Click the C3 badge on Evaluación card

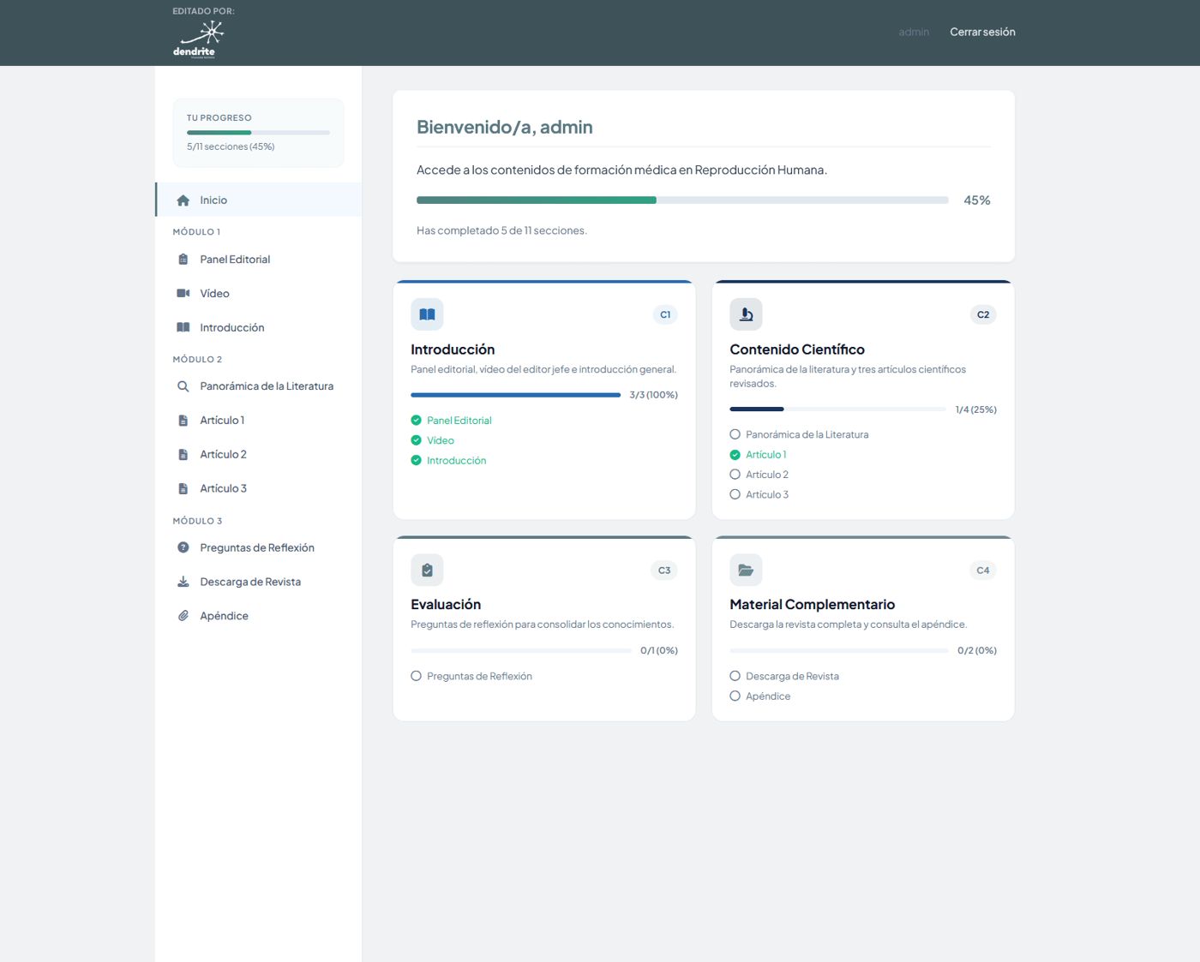point(664,570)
